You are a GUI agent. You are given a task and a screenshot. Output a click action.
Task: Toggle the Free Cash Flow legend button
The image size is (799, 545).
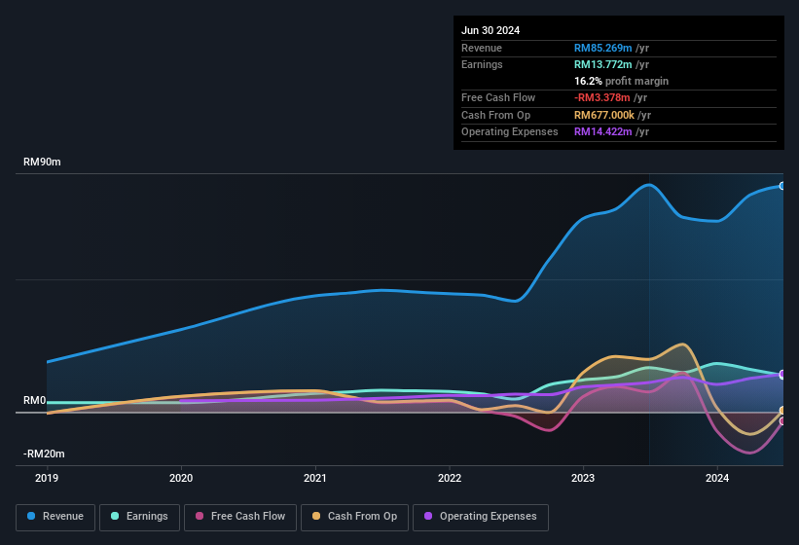coord(240,517)
